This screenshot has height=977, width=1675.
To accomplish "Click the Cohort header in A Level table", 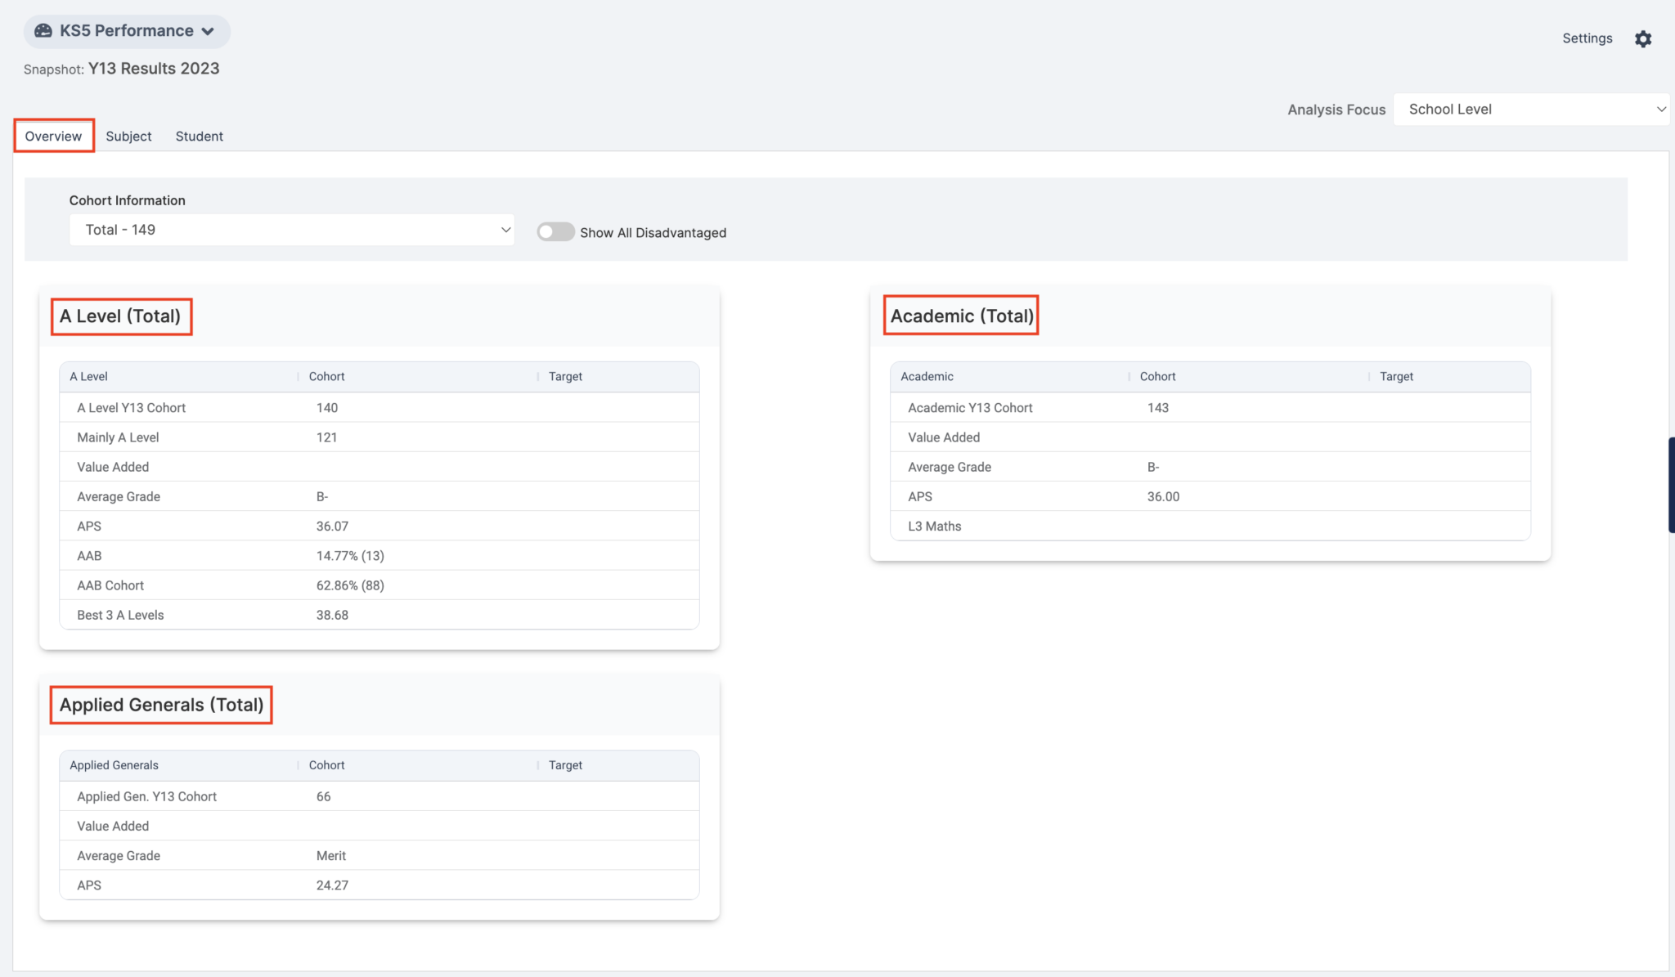I will pyautogui.click(x=326, y=376).
